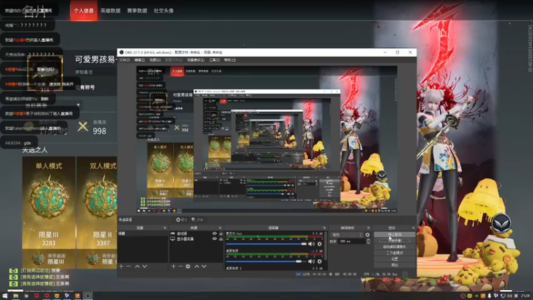Open scene transition properties gear icon
Screen dimensions: 533x300
pyautogui.click(x=368, y=235)
